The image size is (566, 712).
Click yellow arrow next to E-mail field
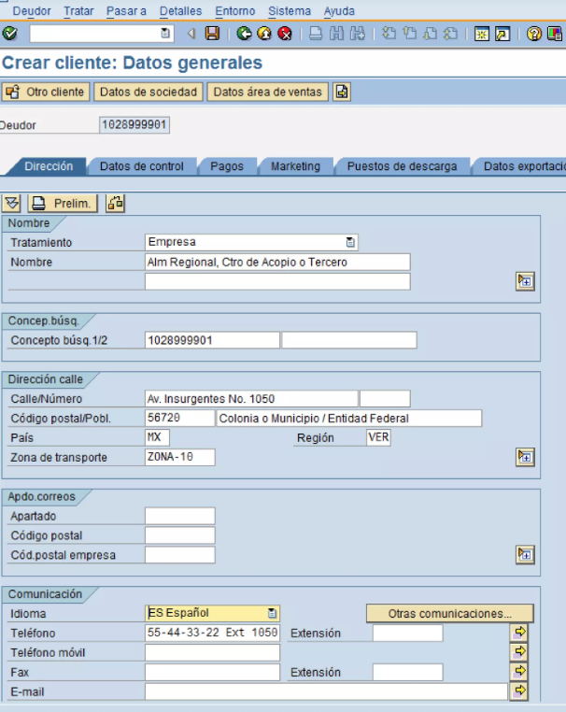point(520,691)
